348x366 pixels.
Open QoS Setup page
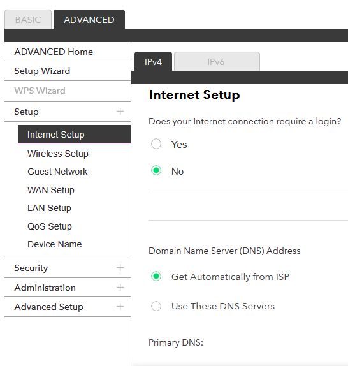point(50,226)
